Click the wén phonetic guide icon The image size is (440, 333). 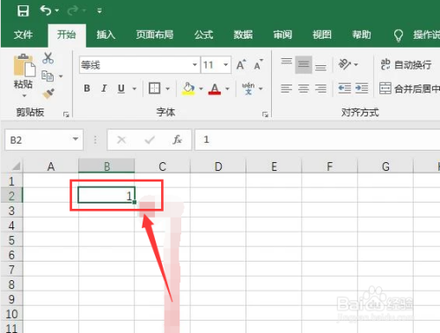[x=248, y=88]
